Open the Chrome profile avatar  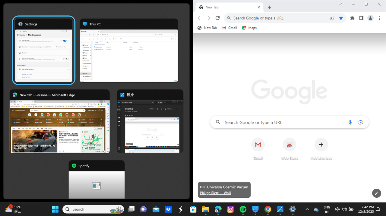[370, 18]
